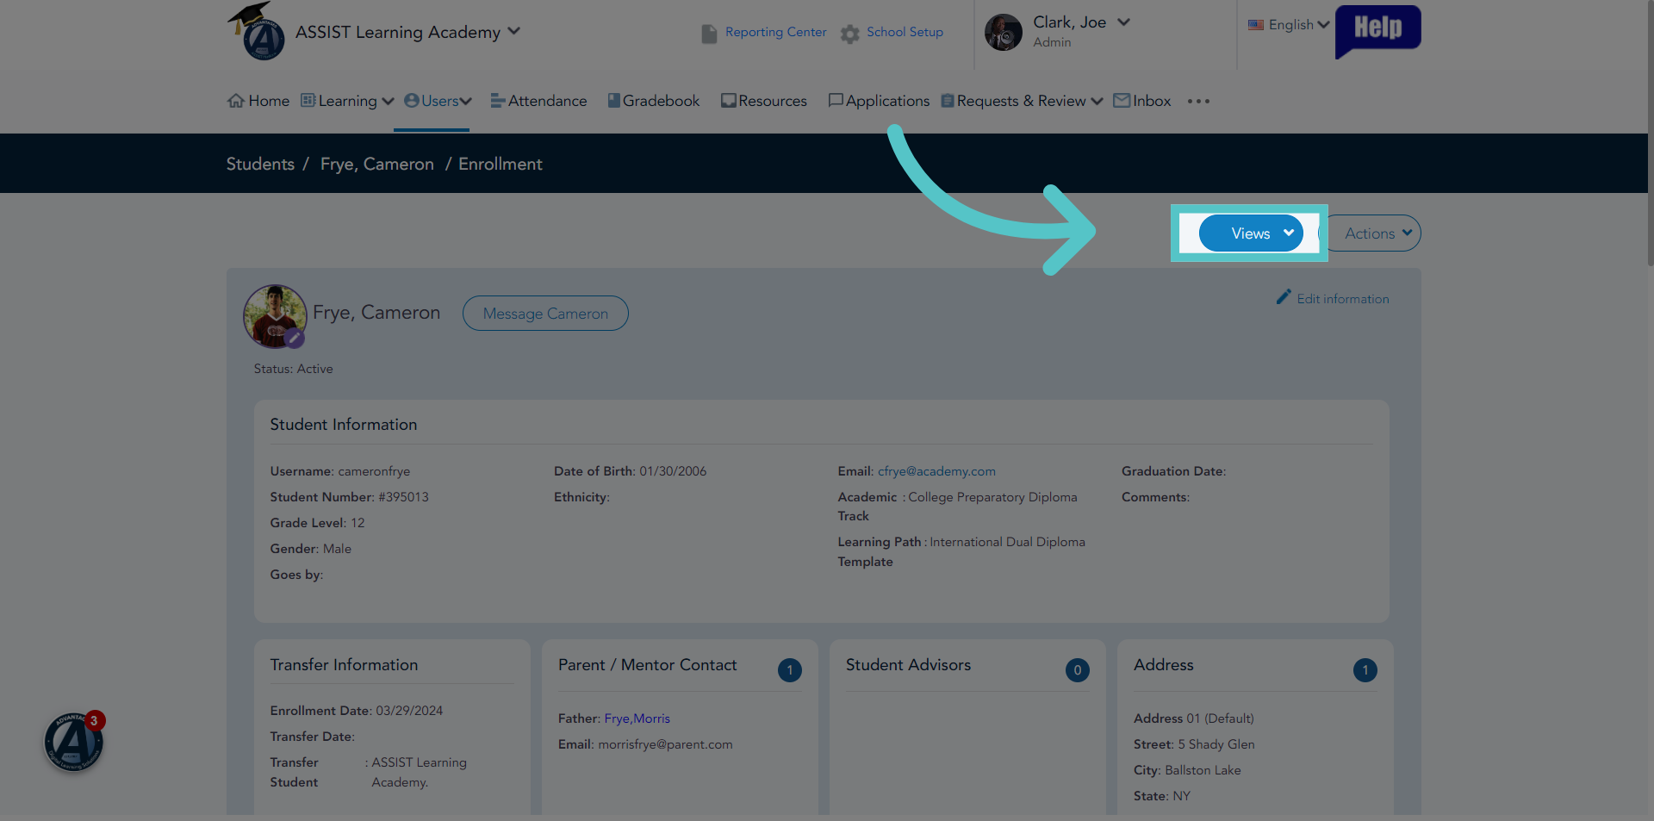Click the edit pencil on Cameron's photo

click(x=295, y=338)
